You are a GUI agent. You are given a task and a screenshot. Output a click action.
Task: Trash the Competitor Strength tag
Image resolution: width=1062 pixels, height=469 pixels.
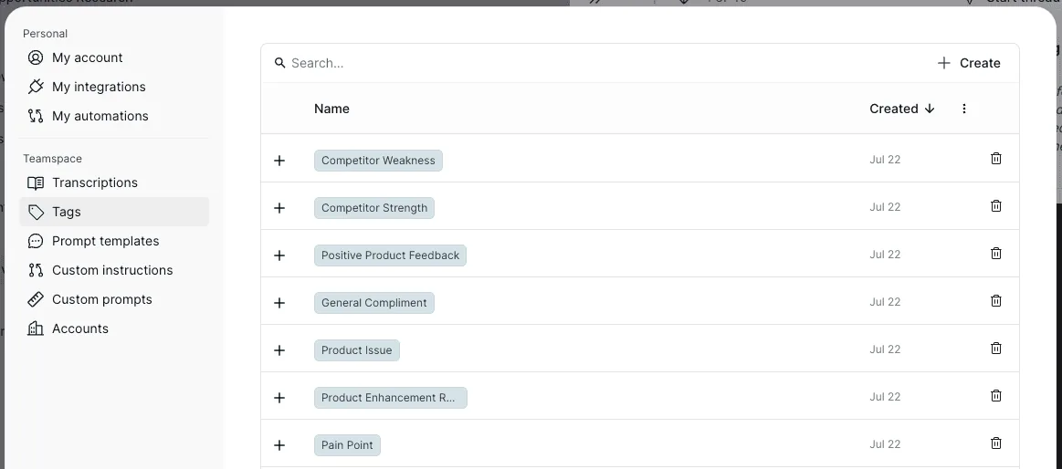click(x=995, y=205)
